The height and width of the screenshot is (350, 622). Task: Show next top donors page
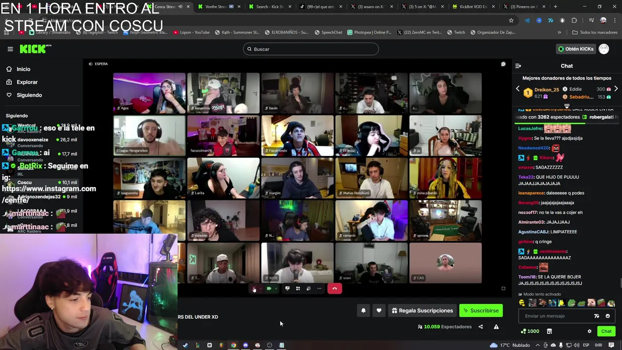tap(616, 89)
